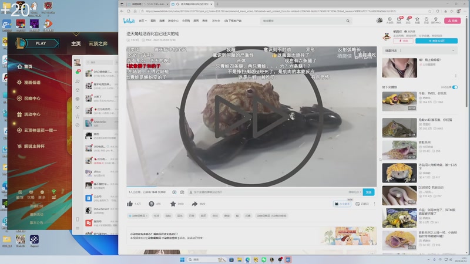Click the PLAY button in League client
The height and width of the screenshot is (264, 470).
[x=41, y=43]
